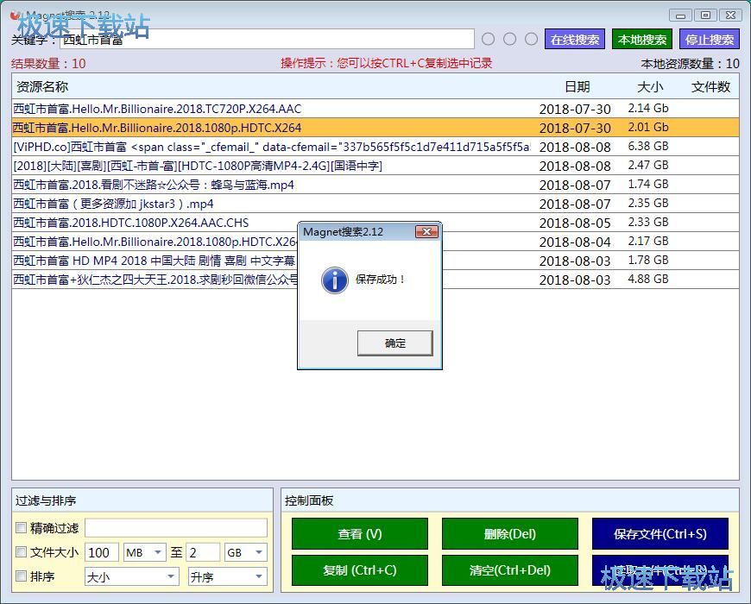Click the keyword input field
This screenshot has height=604, width=751.
pos(267,39)
